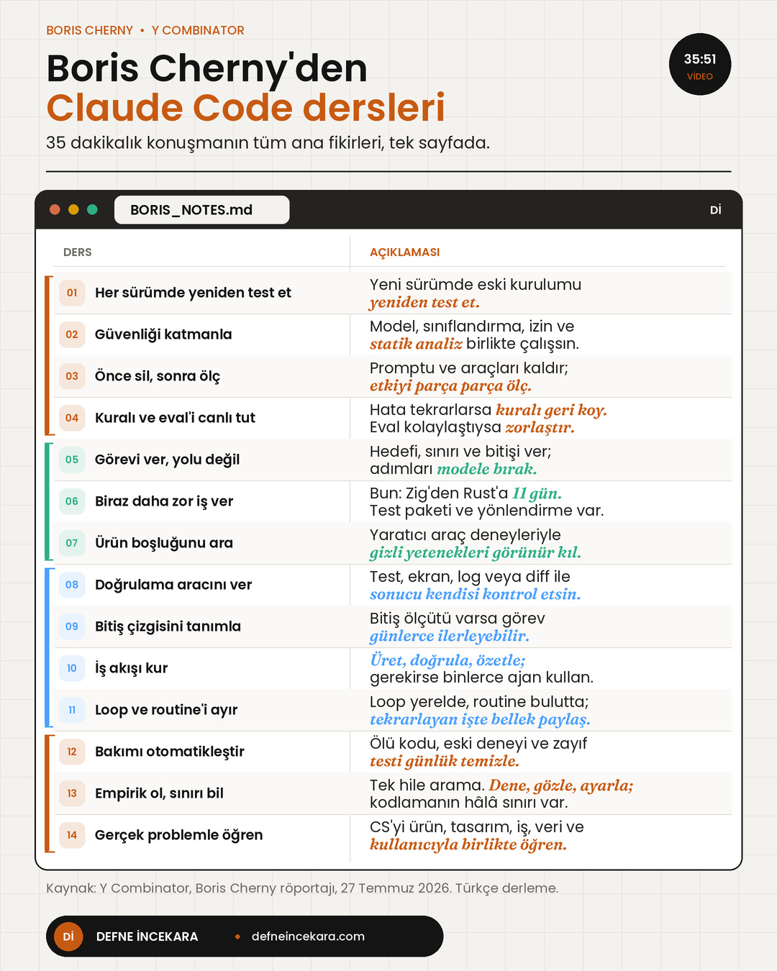Click the number badge 13
This screenshot has width=777, height=971.
72,793
